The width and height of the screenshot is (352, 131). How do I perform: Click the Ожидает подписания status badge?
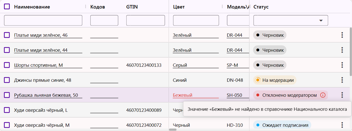[x=282, y=125]
